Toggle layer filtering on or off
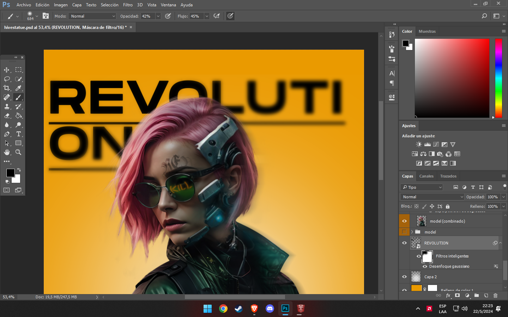Viewport: 508px width, 317px height. tap(505, 187)
